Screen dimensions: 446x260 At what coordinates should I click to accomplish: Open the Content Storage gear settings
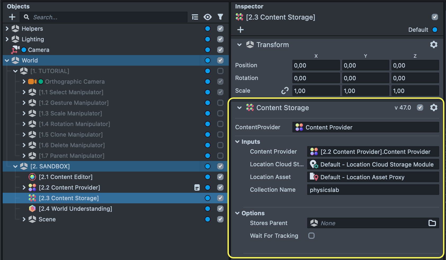pos(434,107)
